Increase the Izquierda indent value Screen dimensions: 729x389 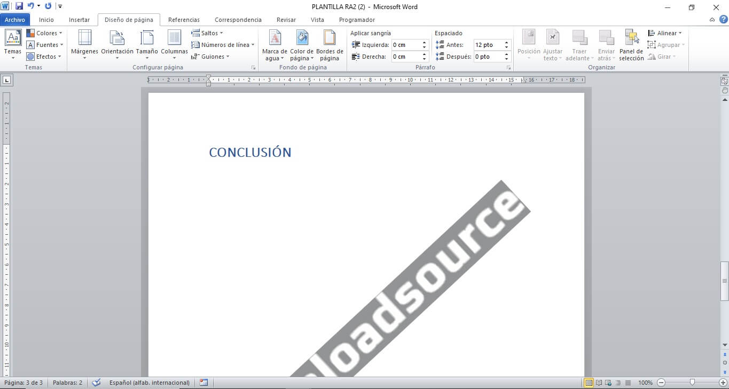click(425, 43)
